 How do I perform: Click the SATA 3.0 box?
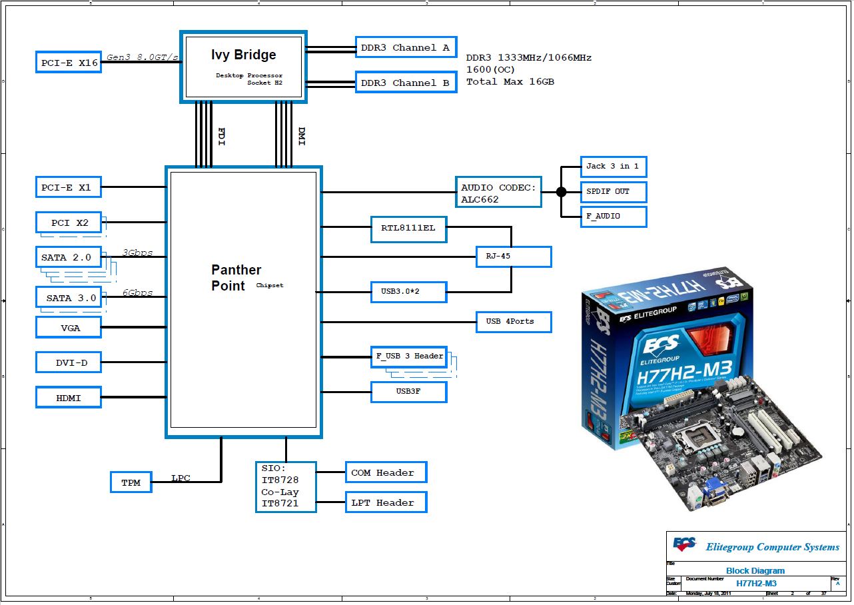(70, 298)
